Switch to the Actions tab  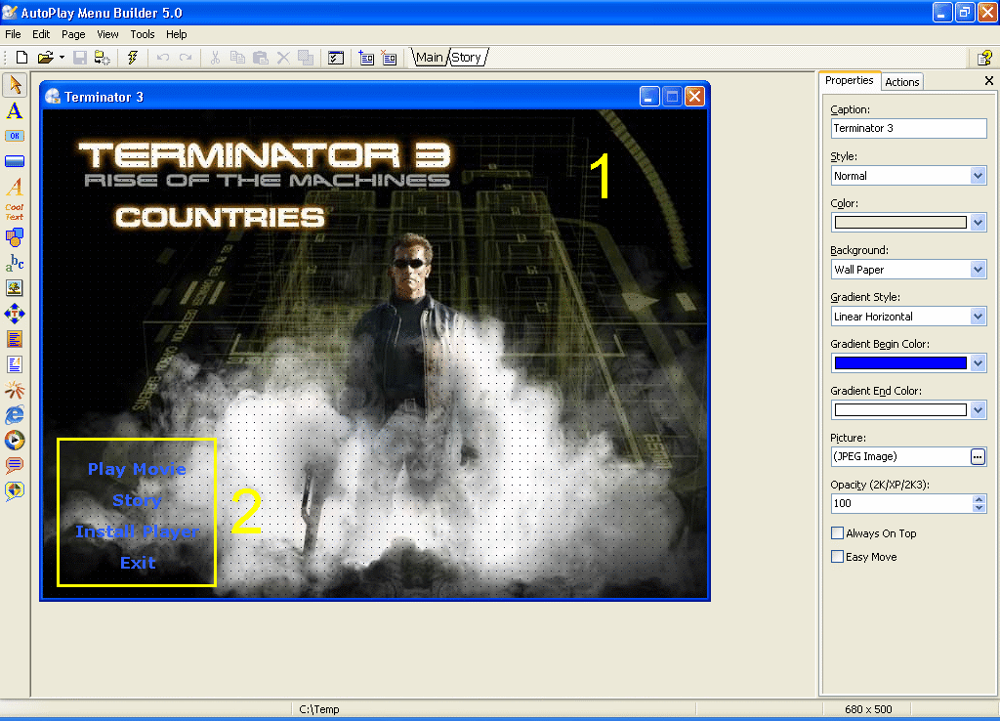[x=901, y=82]
